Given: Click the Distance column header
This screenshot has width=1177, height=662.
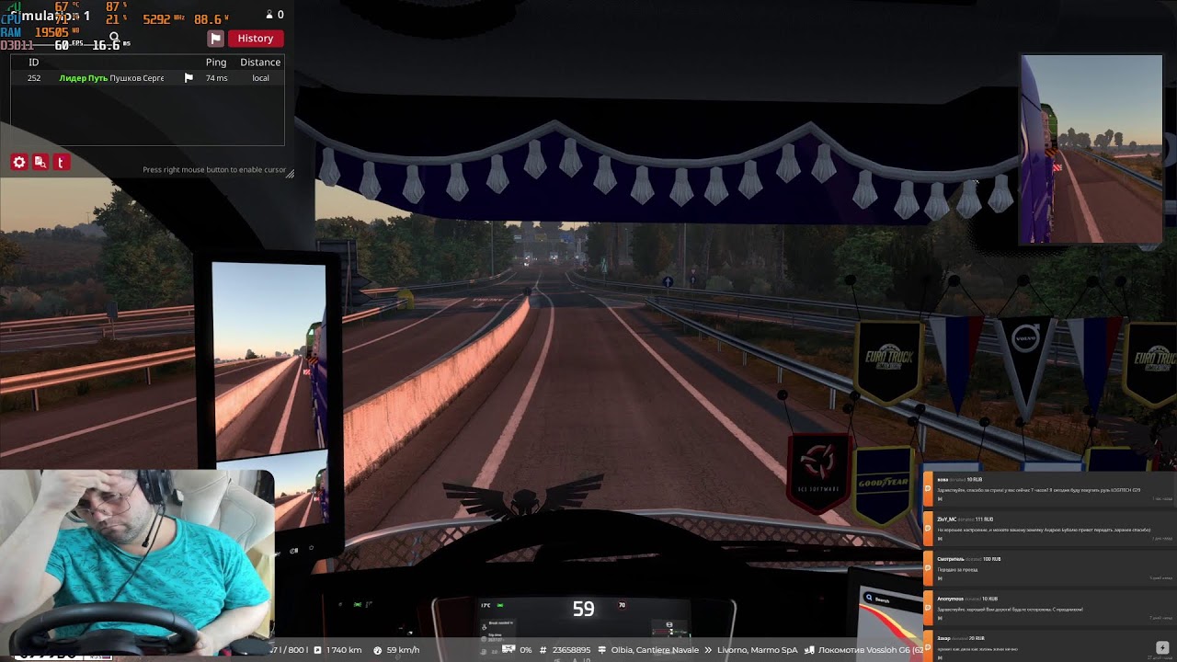Looking at the screenshot, I should pyautogui.click(x=260, y=63).
